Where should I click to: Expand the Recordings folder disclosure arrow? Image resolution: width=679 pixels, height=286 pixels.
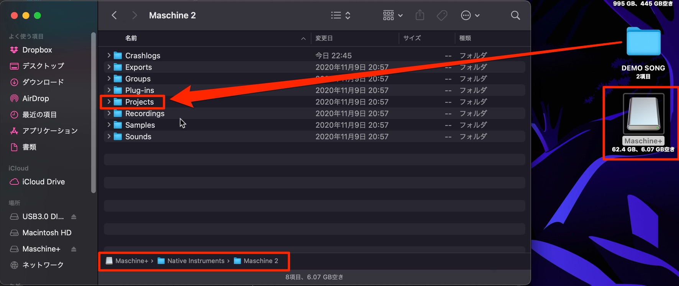coord(109,113)
